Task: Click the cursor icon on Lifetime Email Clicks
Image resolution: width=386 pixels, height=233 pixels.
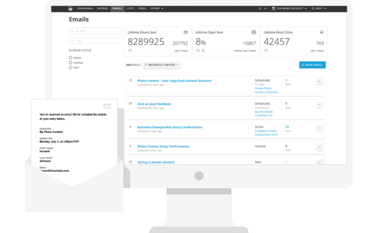Action: pyautogui.click(x=322, y=32)
